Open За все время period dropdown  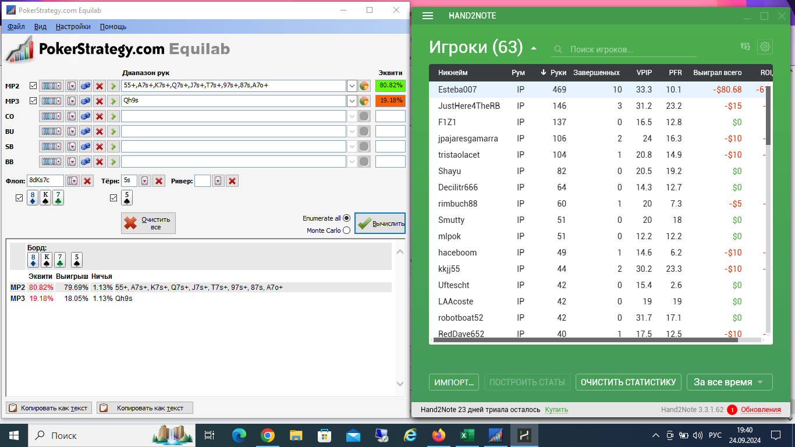[730, 382]
